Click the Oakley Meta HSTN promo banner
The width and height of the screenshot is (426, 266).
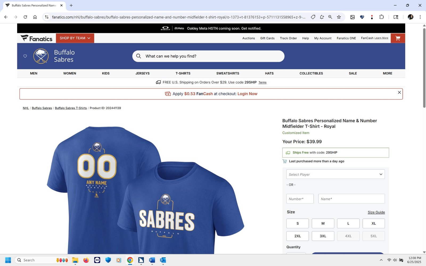pyautogui.click(x=211, y=28)
